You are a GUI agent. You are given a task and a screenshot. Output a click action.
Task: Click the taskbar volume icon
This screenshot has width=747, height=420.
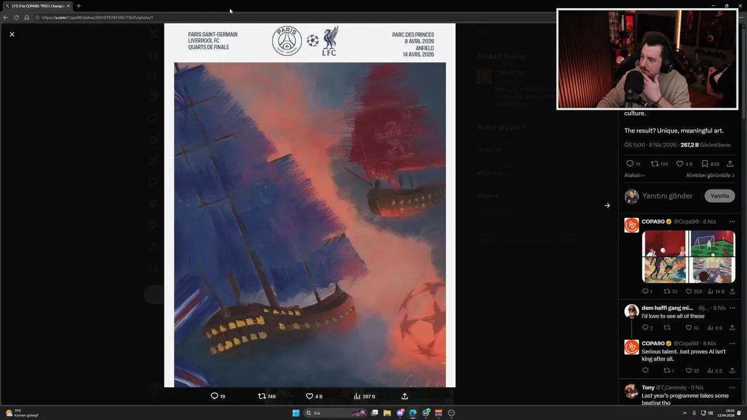pos(710,413)
